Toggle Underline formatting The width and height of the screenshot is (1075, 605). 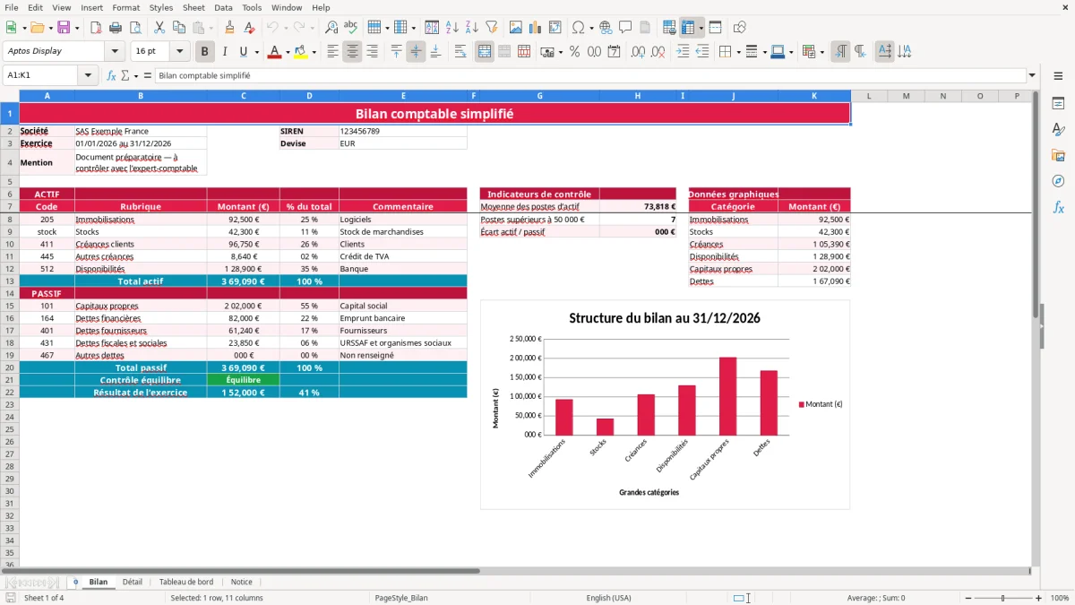(x=244, y=52)
